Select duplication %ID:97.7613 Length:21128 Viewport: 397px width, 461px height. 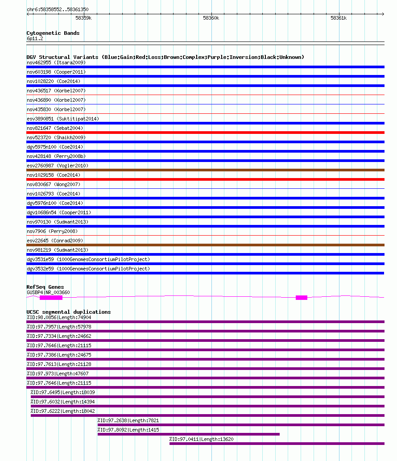point(59,365)
